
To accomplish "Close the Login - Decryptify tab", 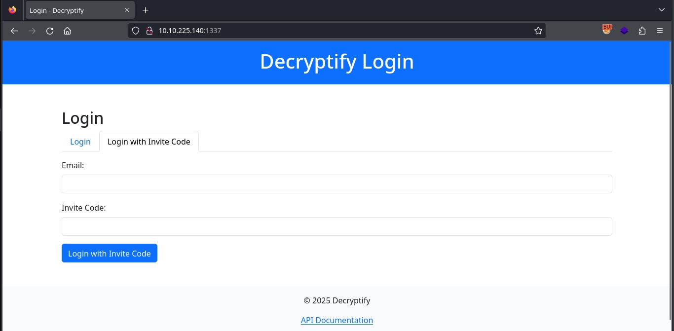I will pyautogui.click(x=127, y=10).
